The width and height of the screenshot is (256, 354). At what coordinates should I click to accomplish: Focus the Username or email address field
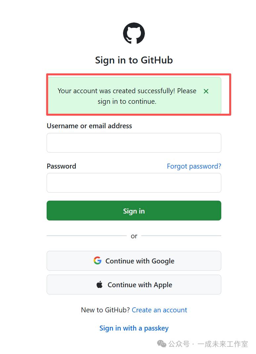(134, 143)
